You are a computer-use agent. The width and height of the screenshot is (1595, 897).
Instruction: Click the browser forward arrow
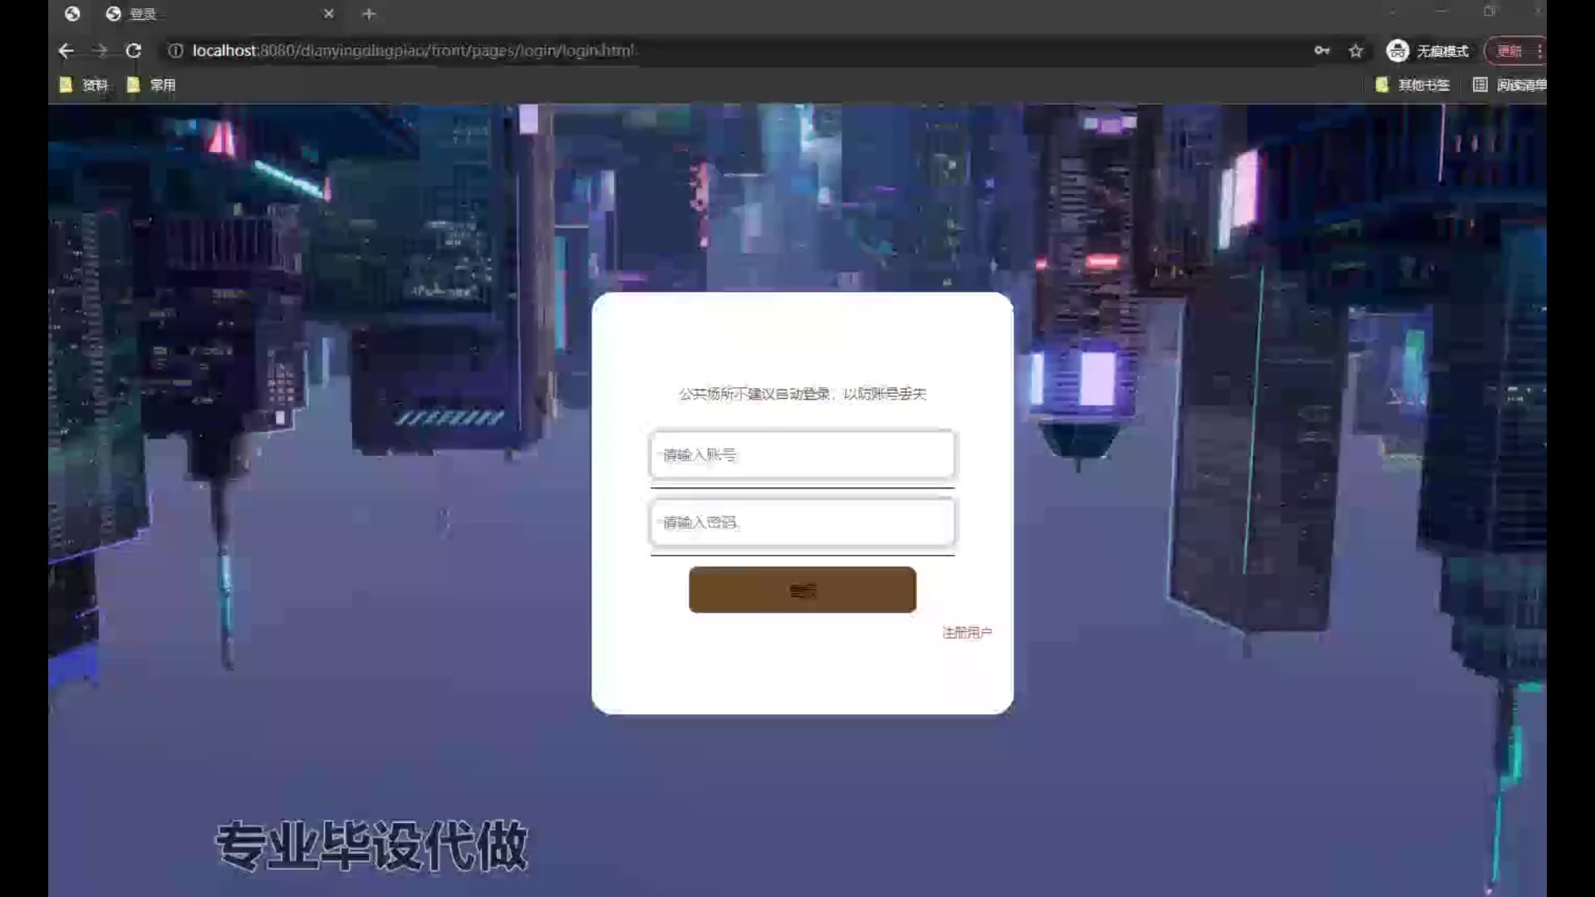[101, 51]
